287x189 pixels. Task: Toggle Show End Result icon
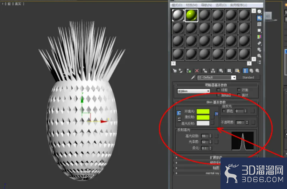pos(245,71)
